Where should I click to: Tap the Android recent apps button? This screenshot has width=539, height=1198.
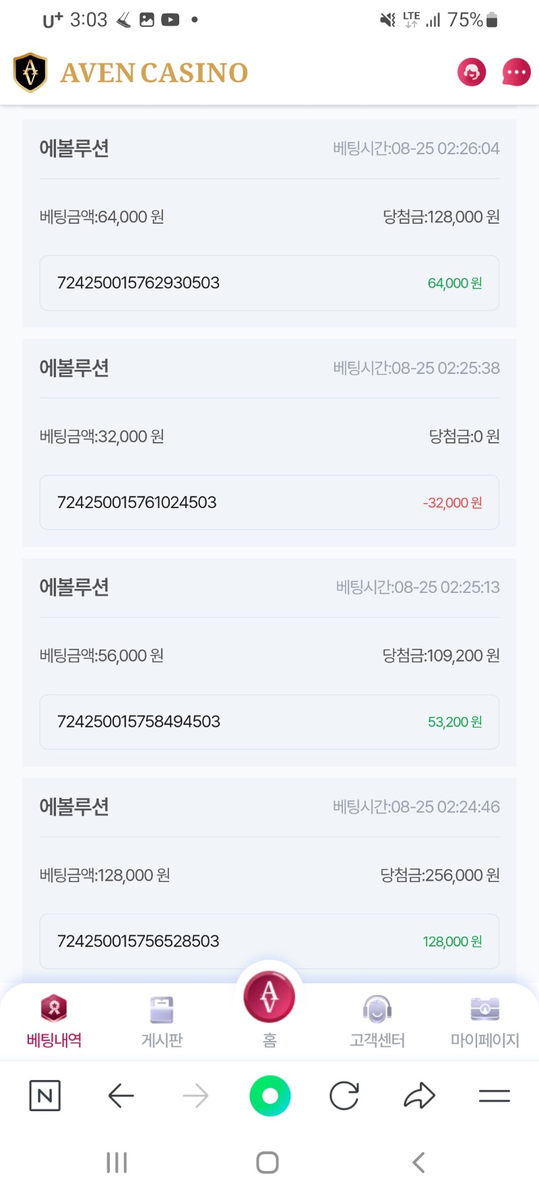point(117,1162)
